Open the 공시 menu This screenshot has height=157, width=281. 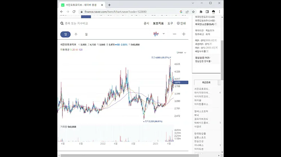(146, 23)
